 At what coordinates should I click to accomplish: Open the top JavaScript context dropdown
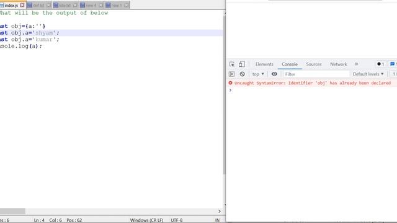pos(258,74)
